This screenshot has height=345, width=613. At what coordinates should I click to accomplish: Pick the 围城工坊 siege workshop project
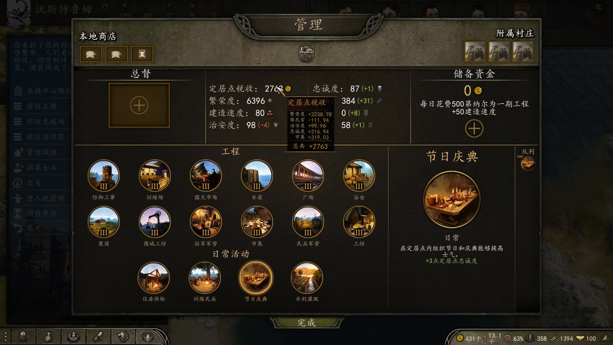tap(155, 222)
